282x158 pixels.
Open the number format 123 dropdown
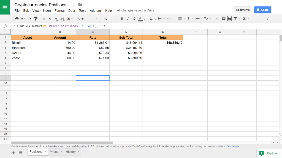point(69,19)
